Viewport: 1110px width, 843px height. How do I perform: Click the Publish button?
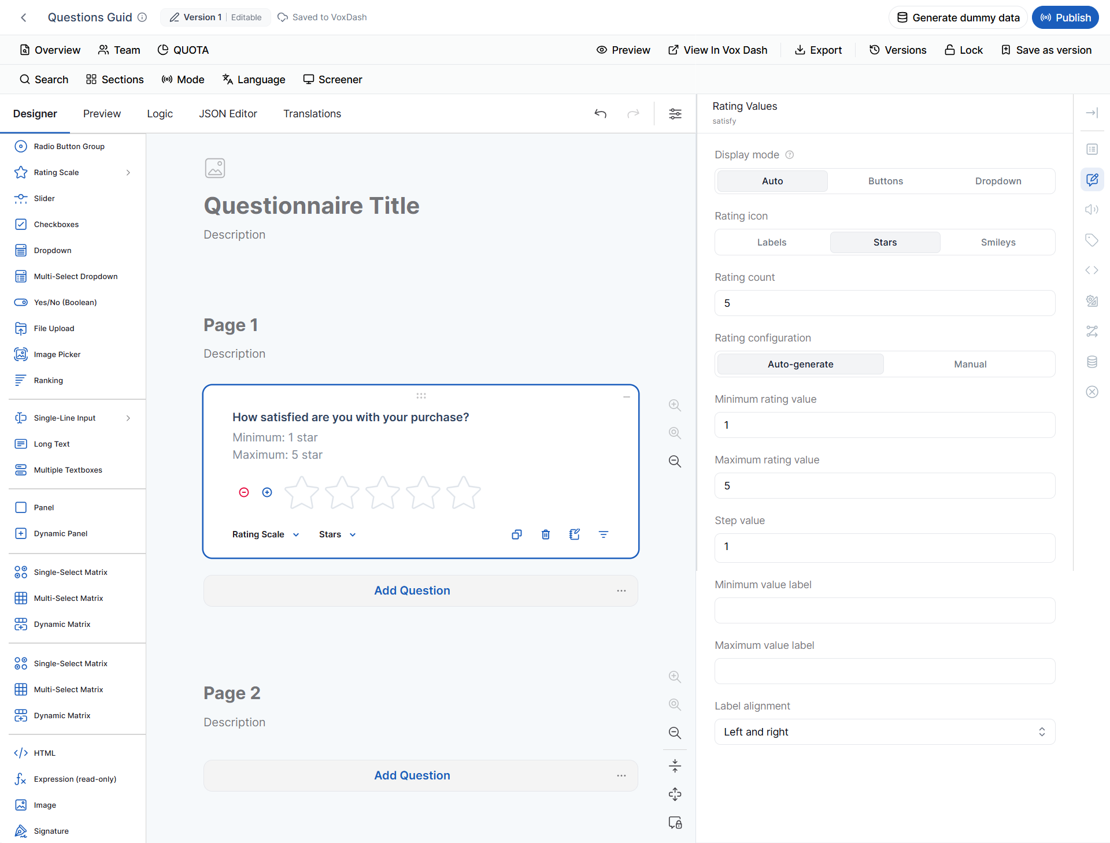coord(1065,17)
